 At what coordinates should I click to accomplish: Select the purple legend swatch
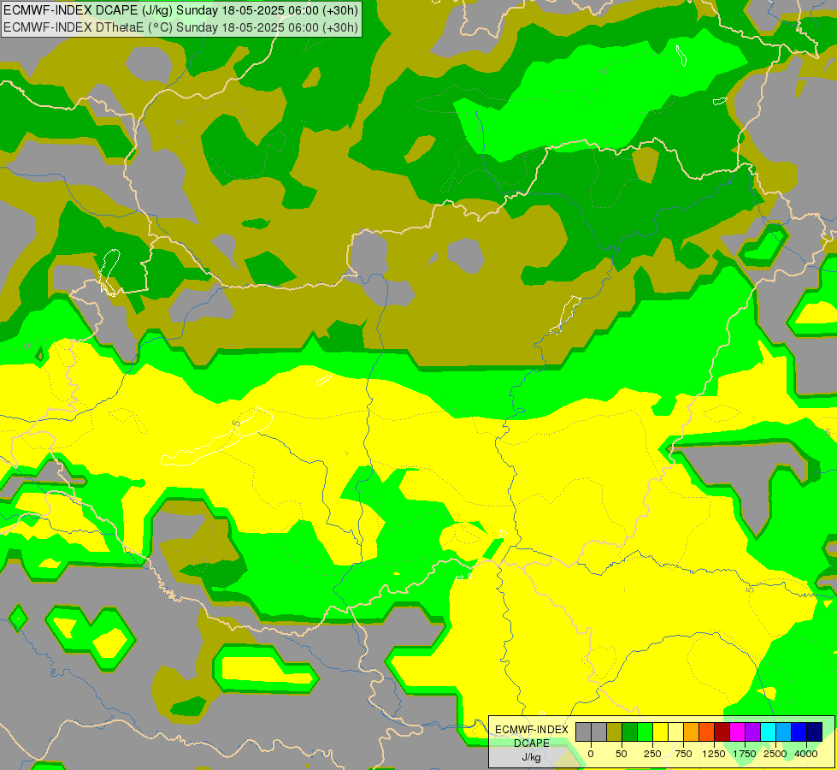point(752,731)
